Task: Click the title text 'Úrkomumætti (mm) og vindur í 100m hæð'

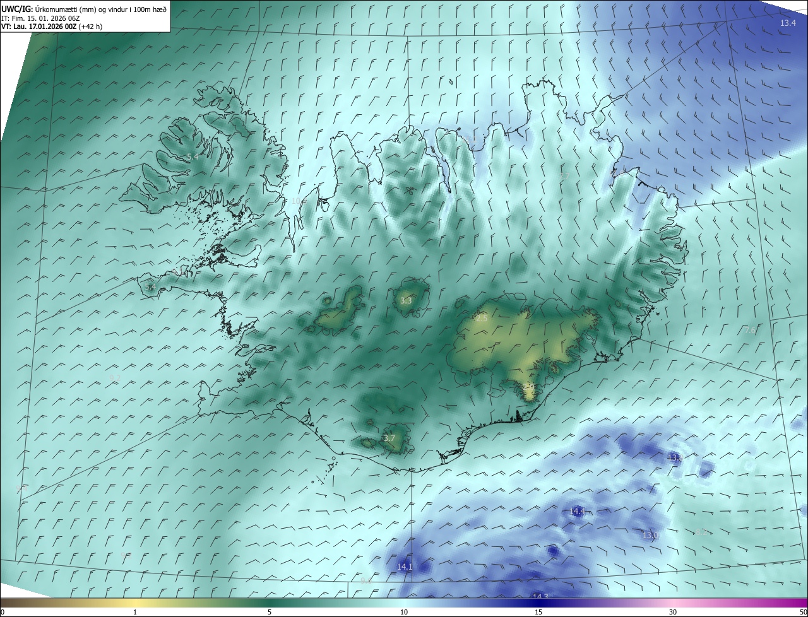Action: (101, 9)
